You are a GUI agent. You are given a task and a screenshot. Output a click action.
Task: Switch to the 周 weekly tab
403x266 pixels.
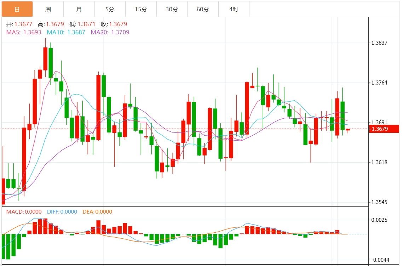(48, 9)
